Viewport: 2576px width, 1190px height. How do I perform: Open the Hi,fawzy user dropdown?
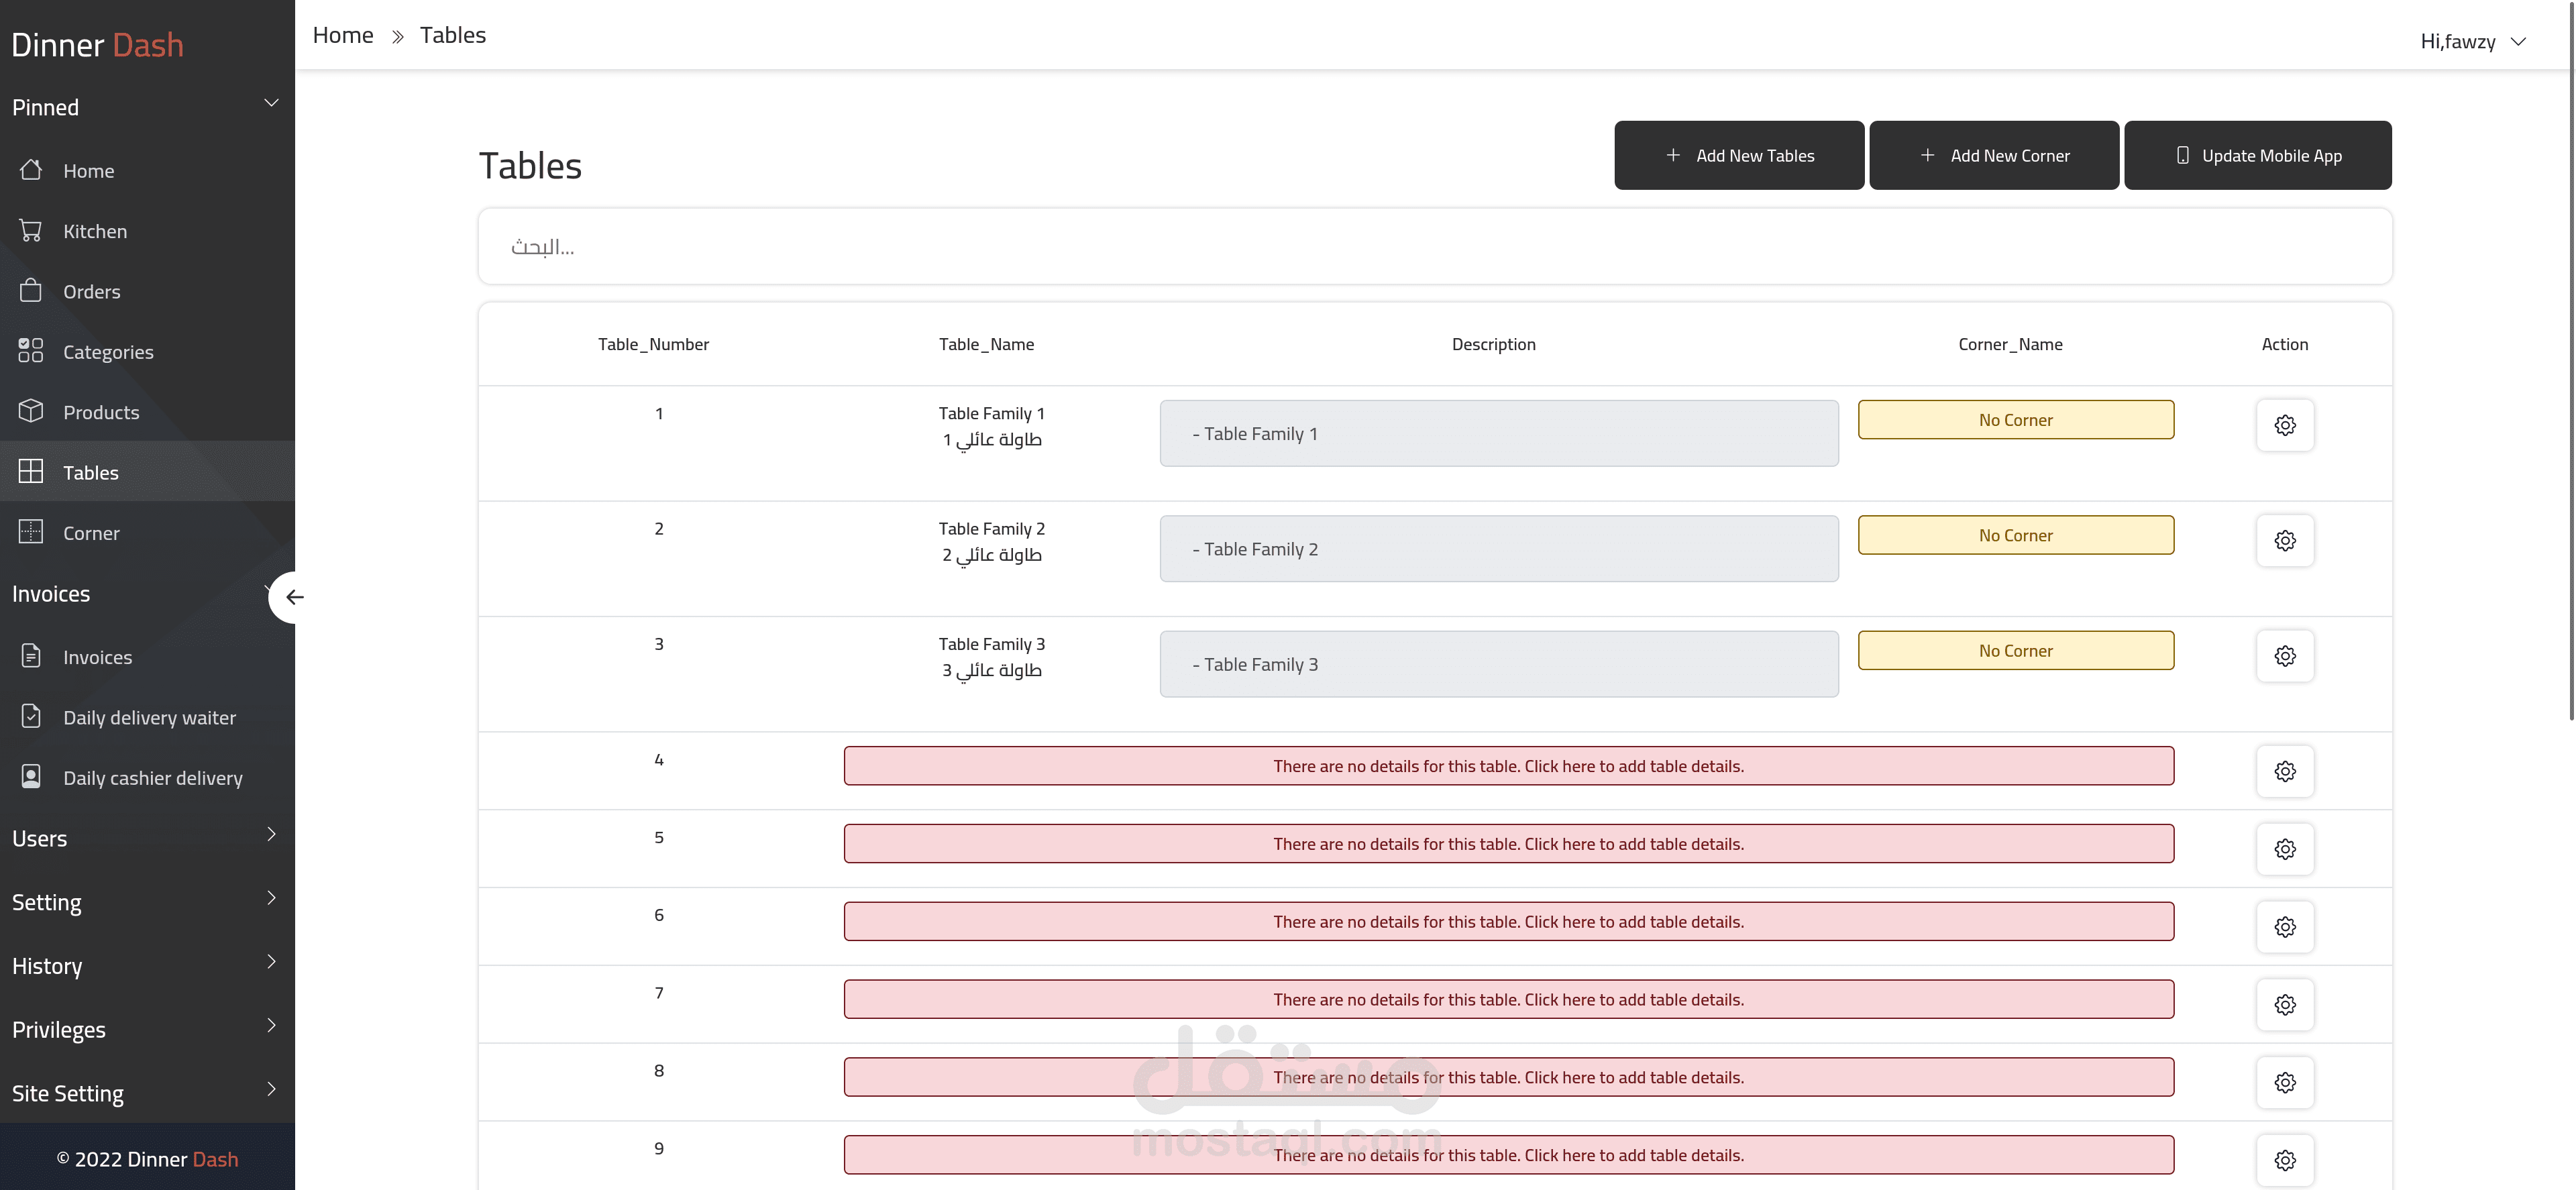2473,41
